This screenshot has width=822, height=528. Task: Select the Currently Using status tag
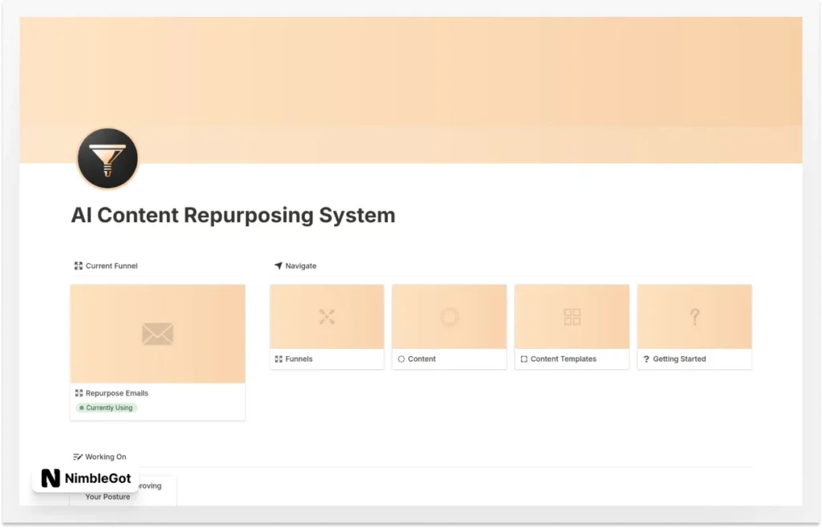pyautogui.click(x=105, y=408)
